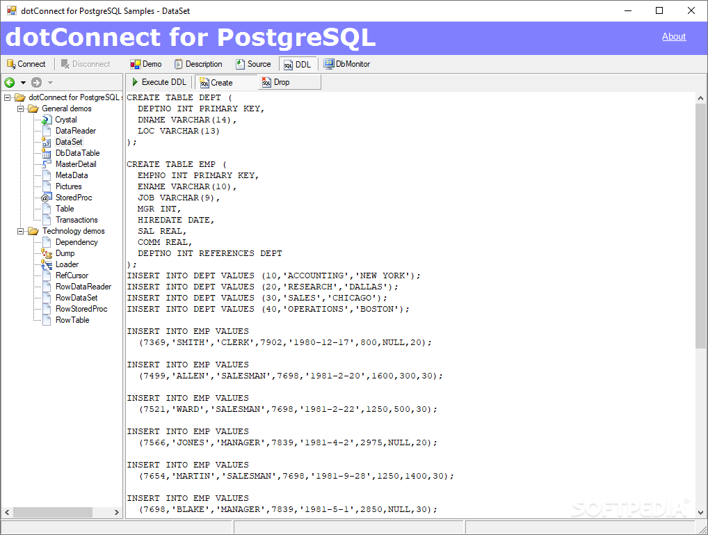Click the RowDataReader page icon
This screenshot has width=708, height=535.
tap(47, 287)
